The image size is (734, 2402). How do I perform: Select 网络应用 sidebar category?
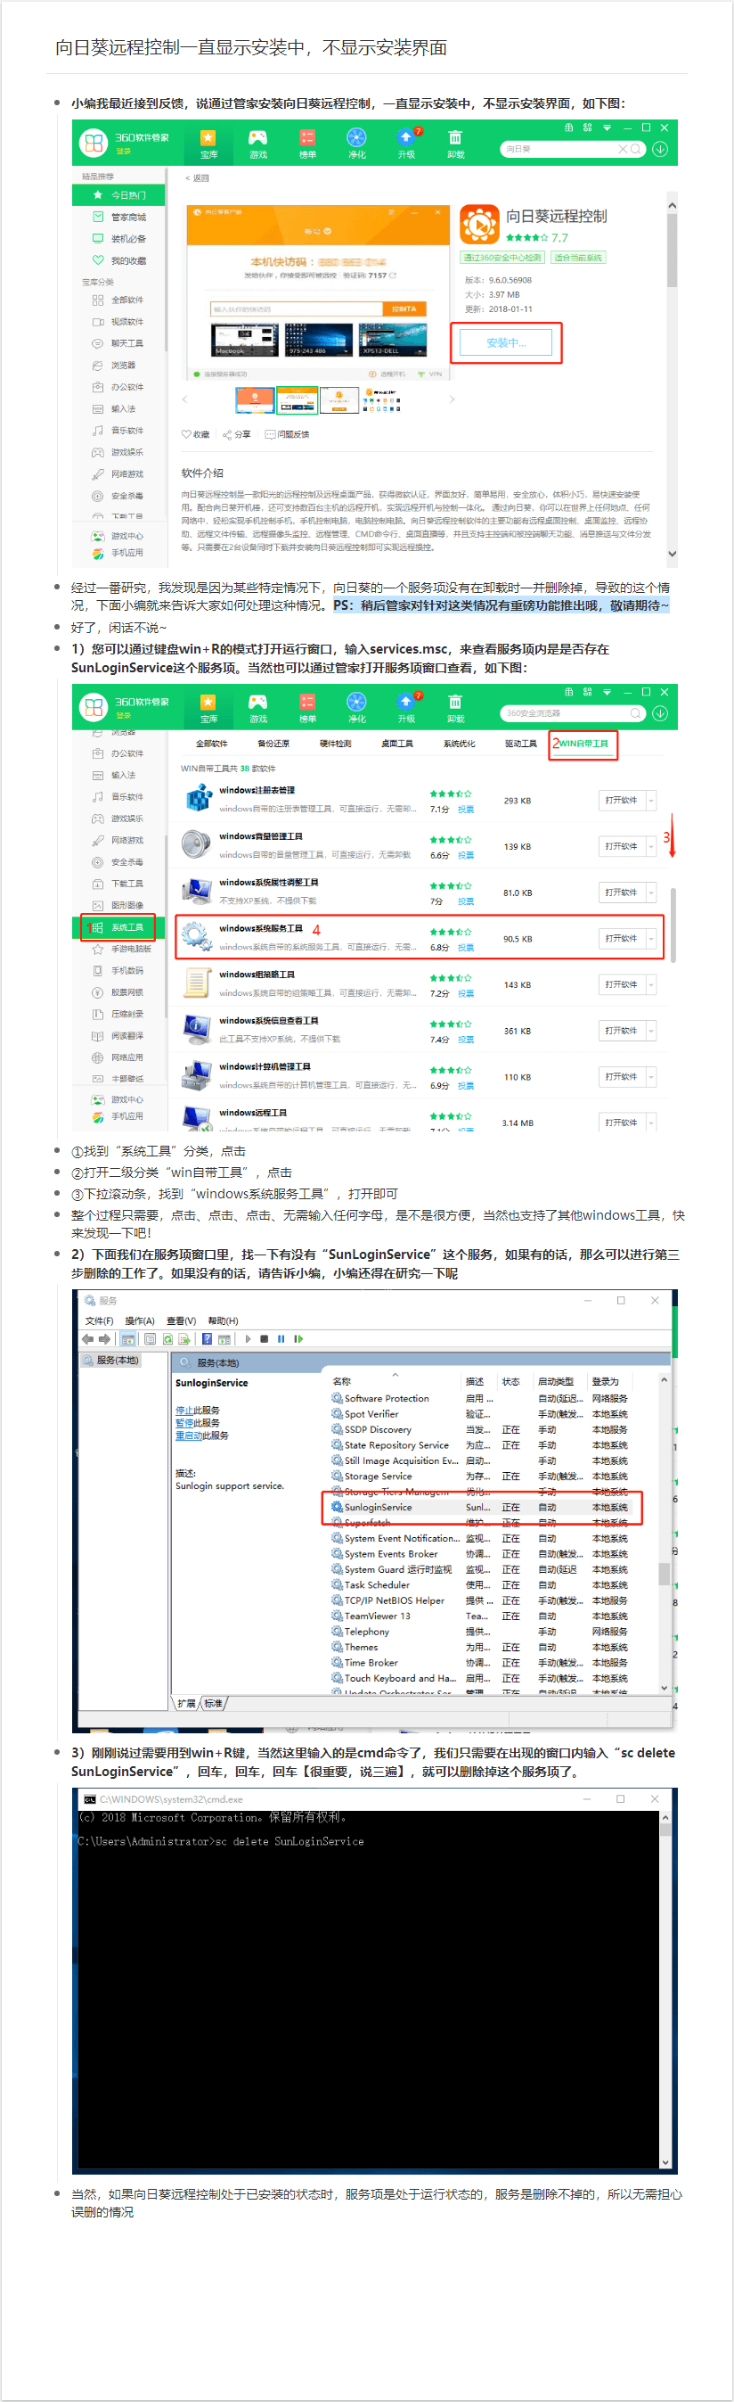(118, 1057)
